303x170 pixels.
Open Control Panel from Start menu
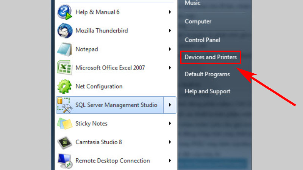pyautogui.click(x=202, y=40)
